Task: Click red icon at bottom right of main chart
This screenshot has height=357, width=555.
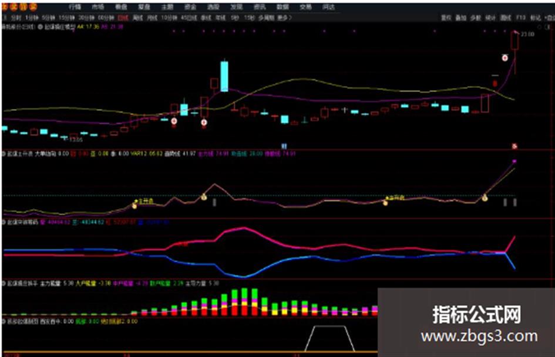Action: tap(514, 146)
